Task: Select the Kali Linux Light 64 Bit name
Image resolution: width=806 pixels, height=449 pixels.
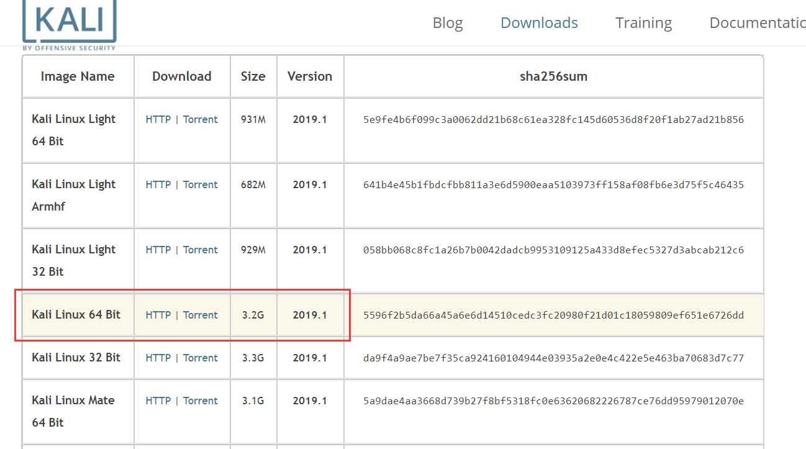Action: 74,130
